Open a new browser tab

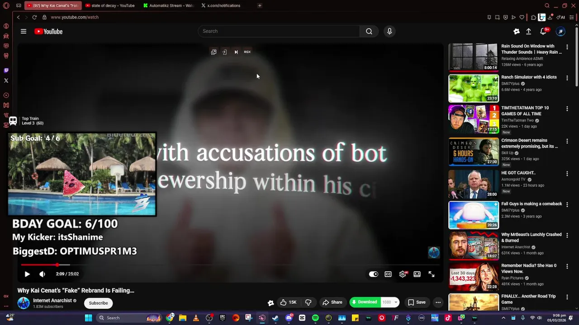point(260,6)
